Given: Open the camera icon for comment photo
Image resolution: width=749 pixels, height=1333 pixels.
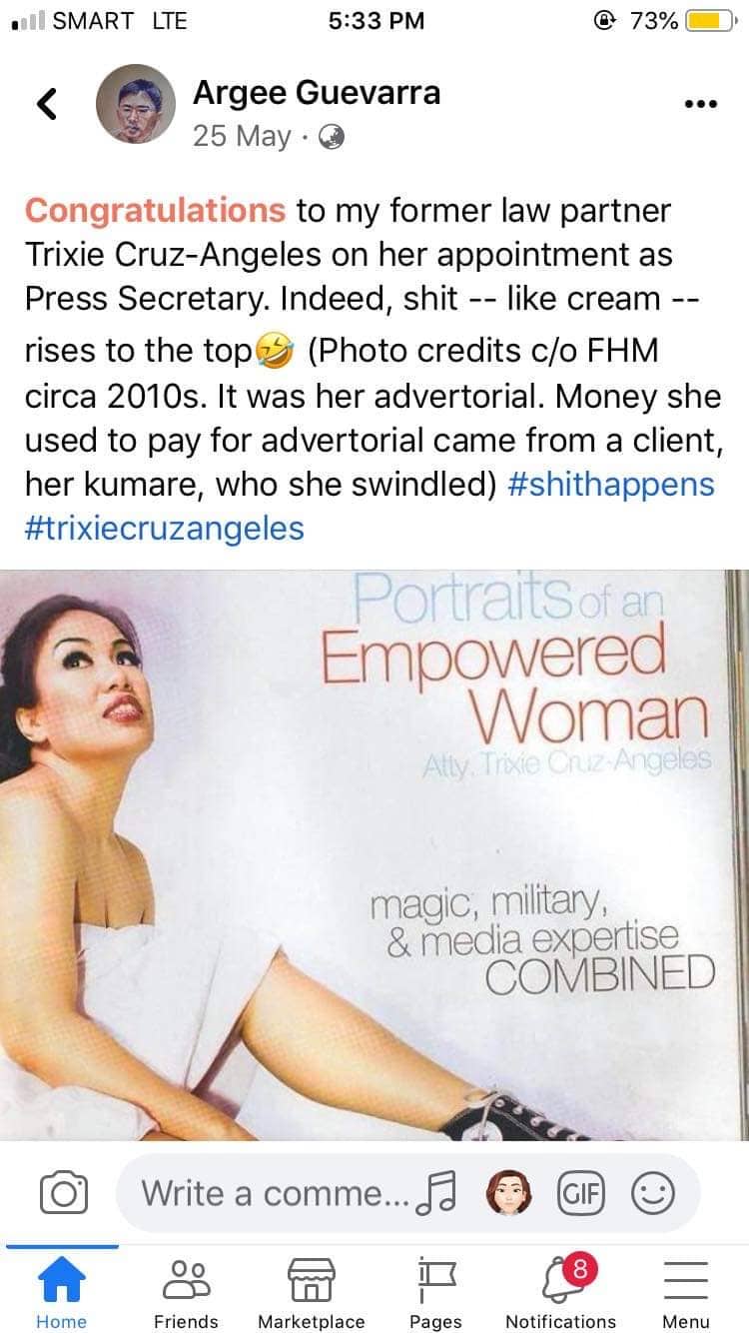Looking at the screenshot, I should pos(64,1193).
